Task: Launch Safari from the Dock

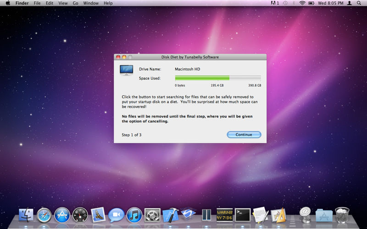Action: tap(44, 215)
